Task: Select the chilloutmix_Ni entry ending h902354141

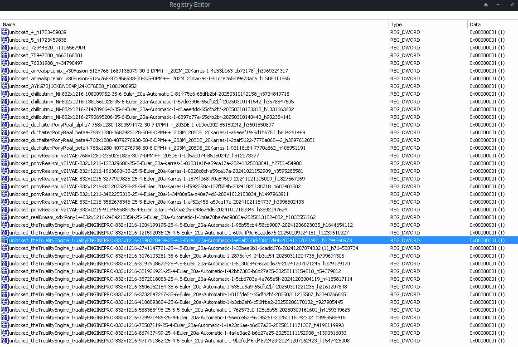Action: (151, 117)
